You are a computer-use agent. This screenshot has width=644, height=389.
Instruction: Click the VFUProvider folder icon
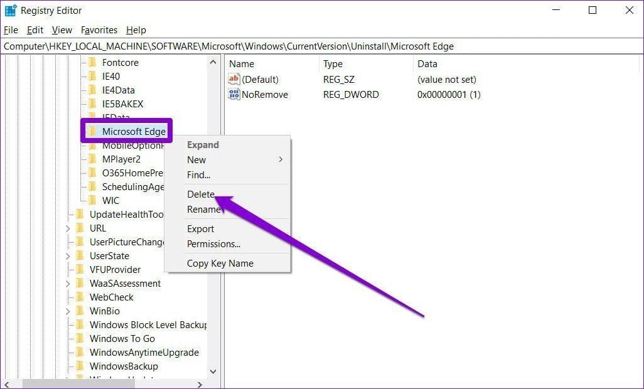[80, 269]
